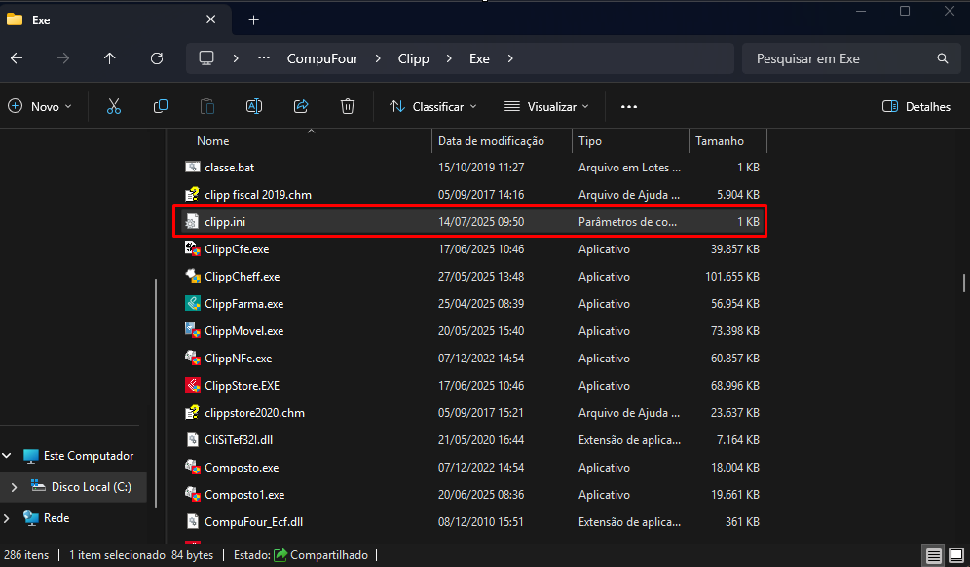Open the more options ellipsis menu
This screenshot has width=970, height=567.
(x=629, y=106)
